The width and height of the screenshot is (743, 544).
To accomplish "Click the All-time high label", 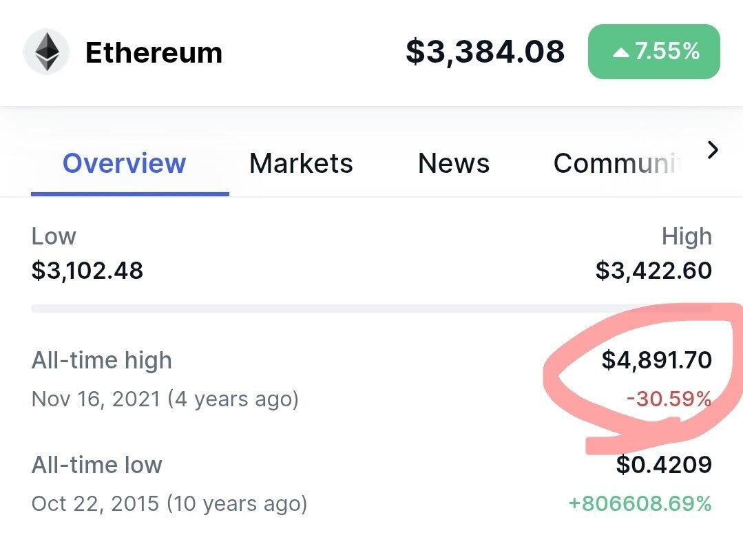I will click(x=101, y=360).
